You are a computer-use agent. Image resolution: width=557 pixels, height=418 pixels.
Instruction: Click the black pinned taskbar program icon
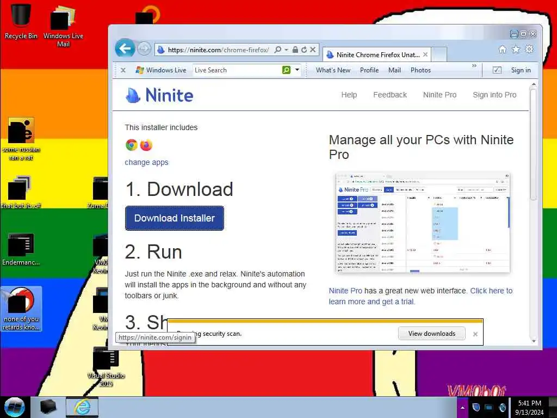click(48, 407)
